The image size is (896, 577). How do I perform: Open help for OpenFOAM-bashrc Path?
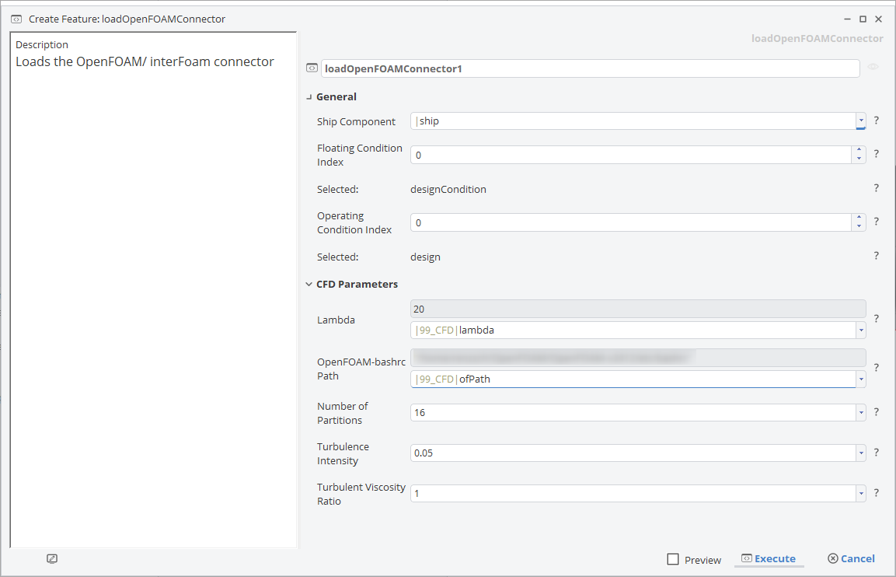876,368
